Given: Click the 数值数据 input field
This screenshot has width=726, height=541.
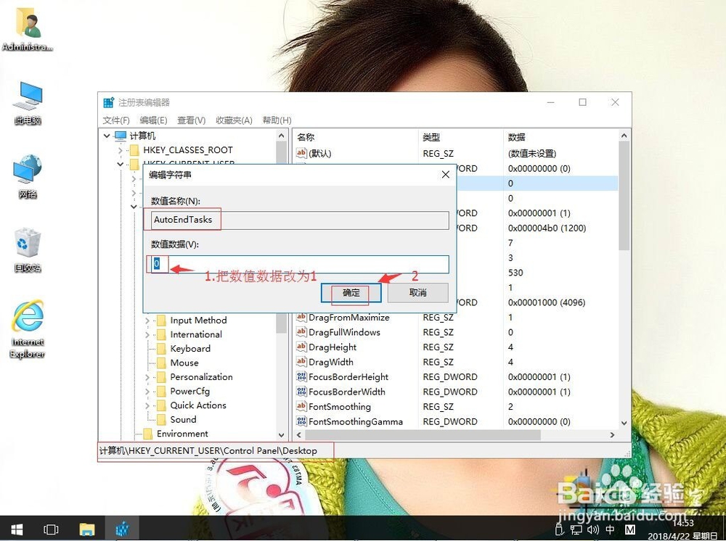Looking at the screenshot, I should (300, 264).
